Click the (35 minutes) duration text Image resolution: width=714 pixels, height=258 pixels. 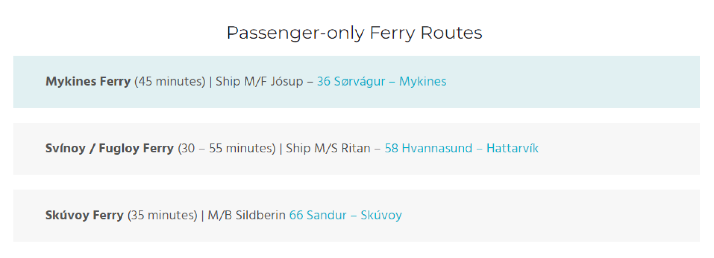(163, 215)
